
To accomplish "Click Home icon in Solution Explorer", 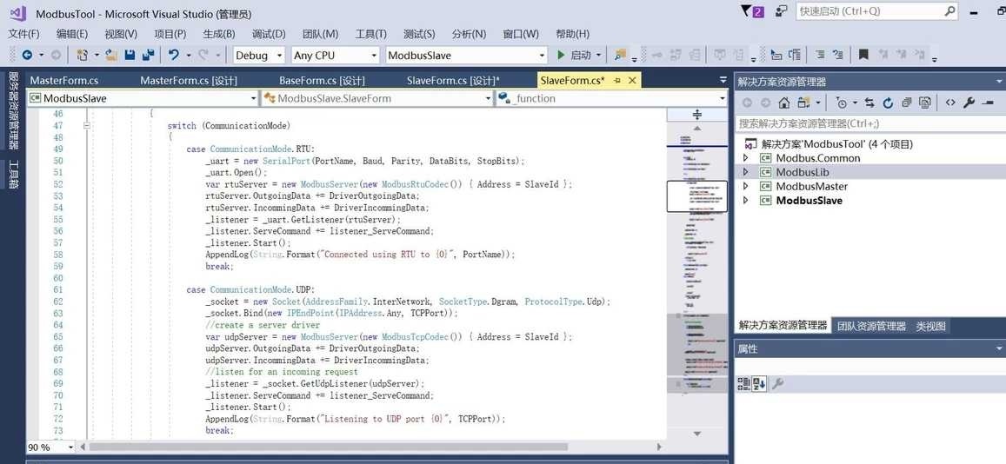I will [784, 103].
